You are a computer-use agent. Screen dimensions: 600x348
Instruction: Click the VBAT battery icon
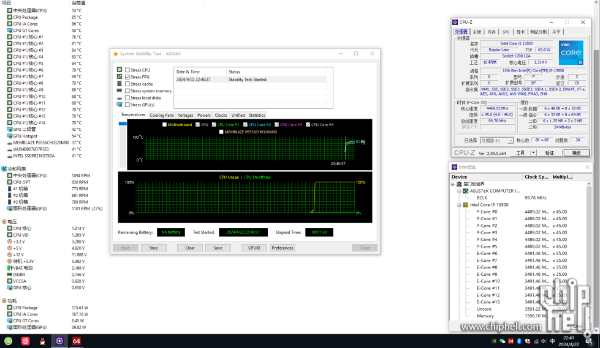(x=10, y=268)
